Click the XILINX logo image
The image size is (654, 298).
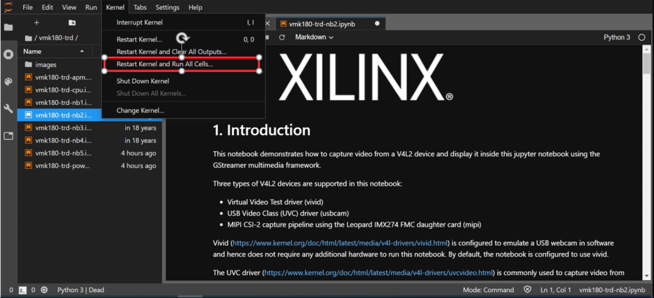click(x=366, y=78)
